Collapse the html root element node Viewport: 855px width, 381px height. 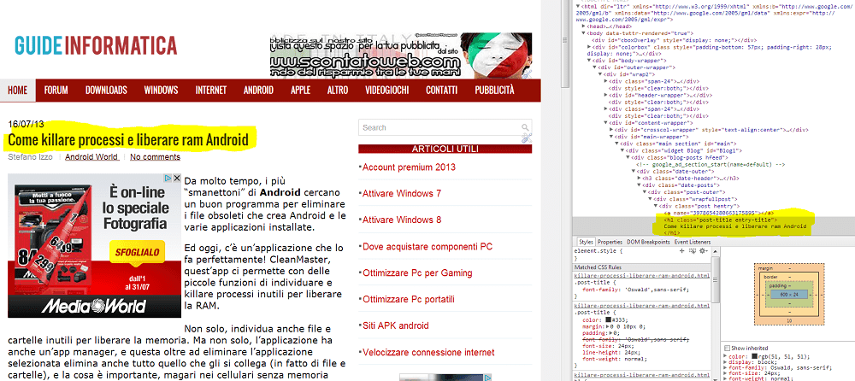pyautogui.click(x=579, y=7)
